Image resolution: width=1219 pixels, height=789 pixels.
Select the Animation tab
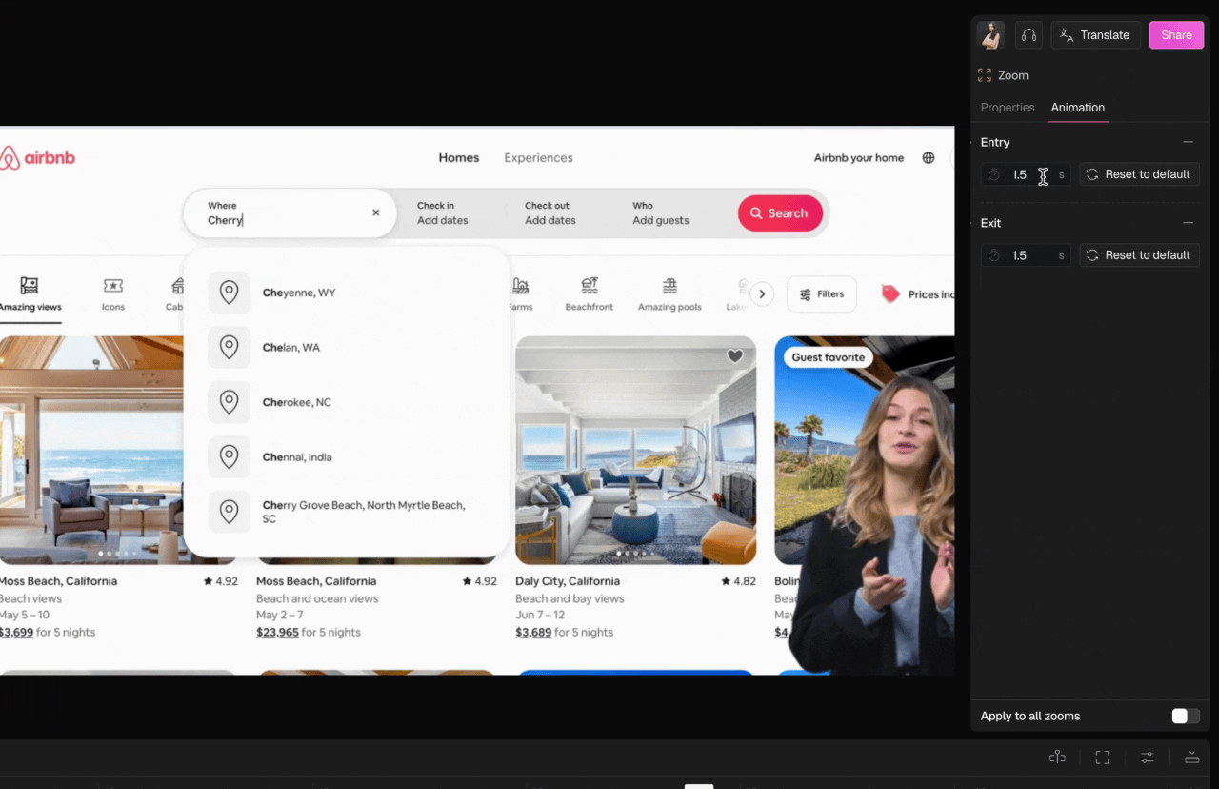pos(1078,108)
